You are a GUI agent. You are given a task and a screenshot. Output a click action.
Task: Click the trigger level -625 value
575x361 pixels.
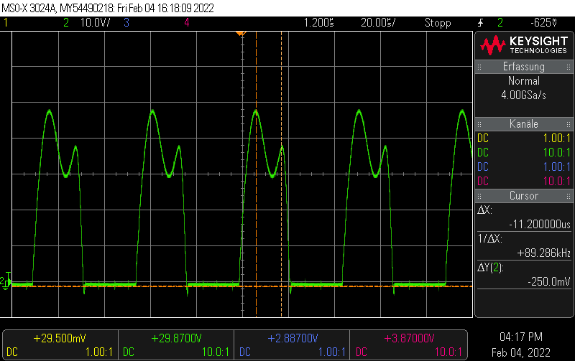pos(543,23)
